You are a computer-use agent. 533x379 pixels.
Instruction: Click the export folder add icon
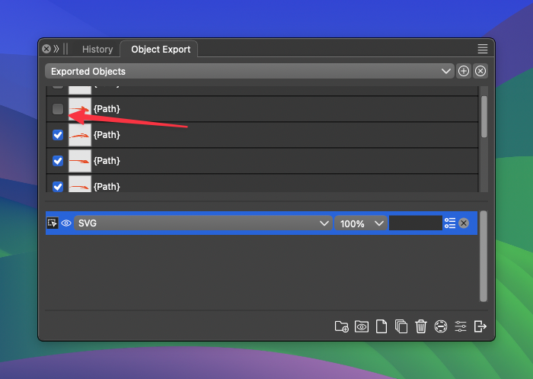pyautogui.click(x=342, y=326)
